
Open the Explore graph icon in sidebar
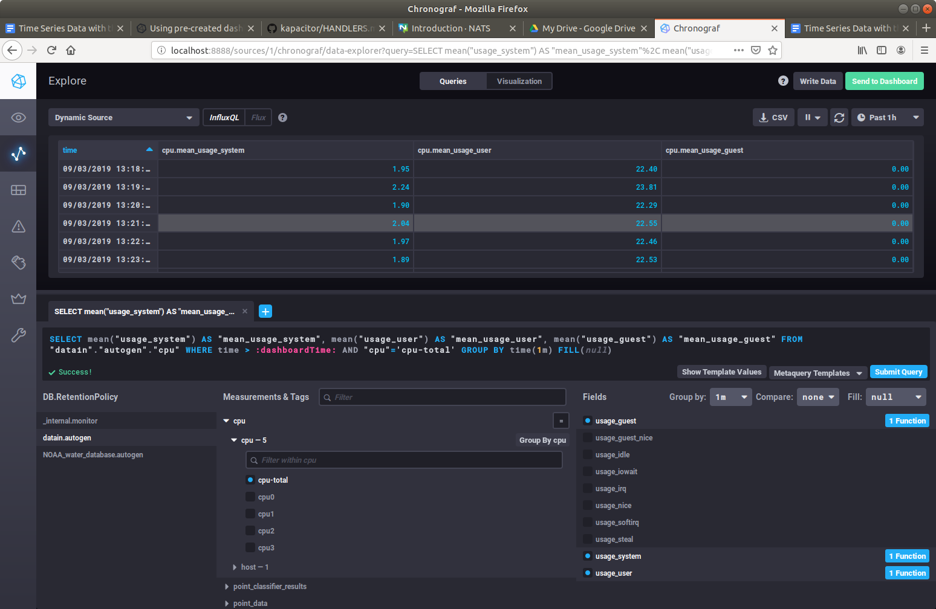[x=18, y=153]
